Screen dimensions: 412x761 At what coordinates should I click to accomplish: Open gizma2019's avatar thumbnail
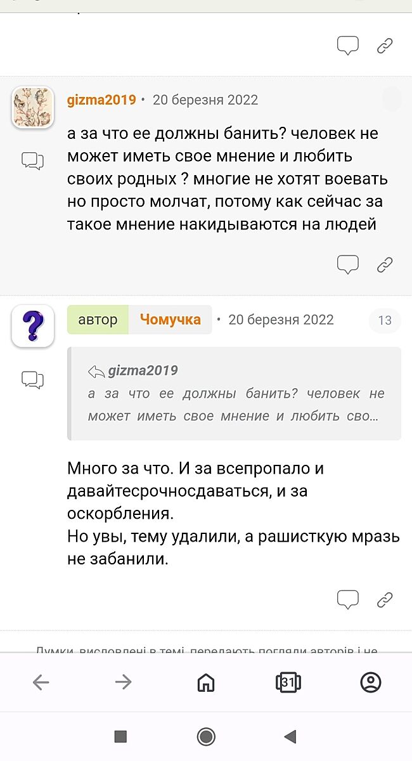[x=33, y=107]
